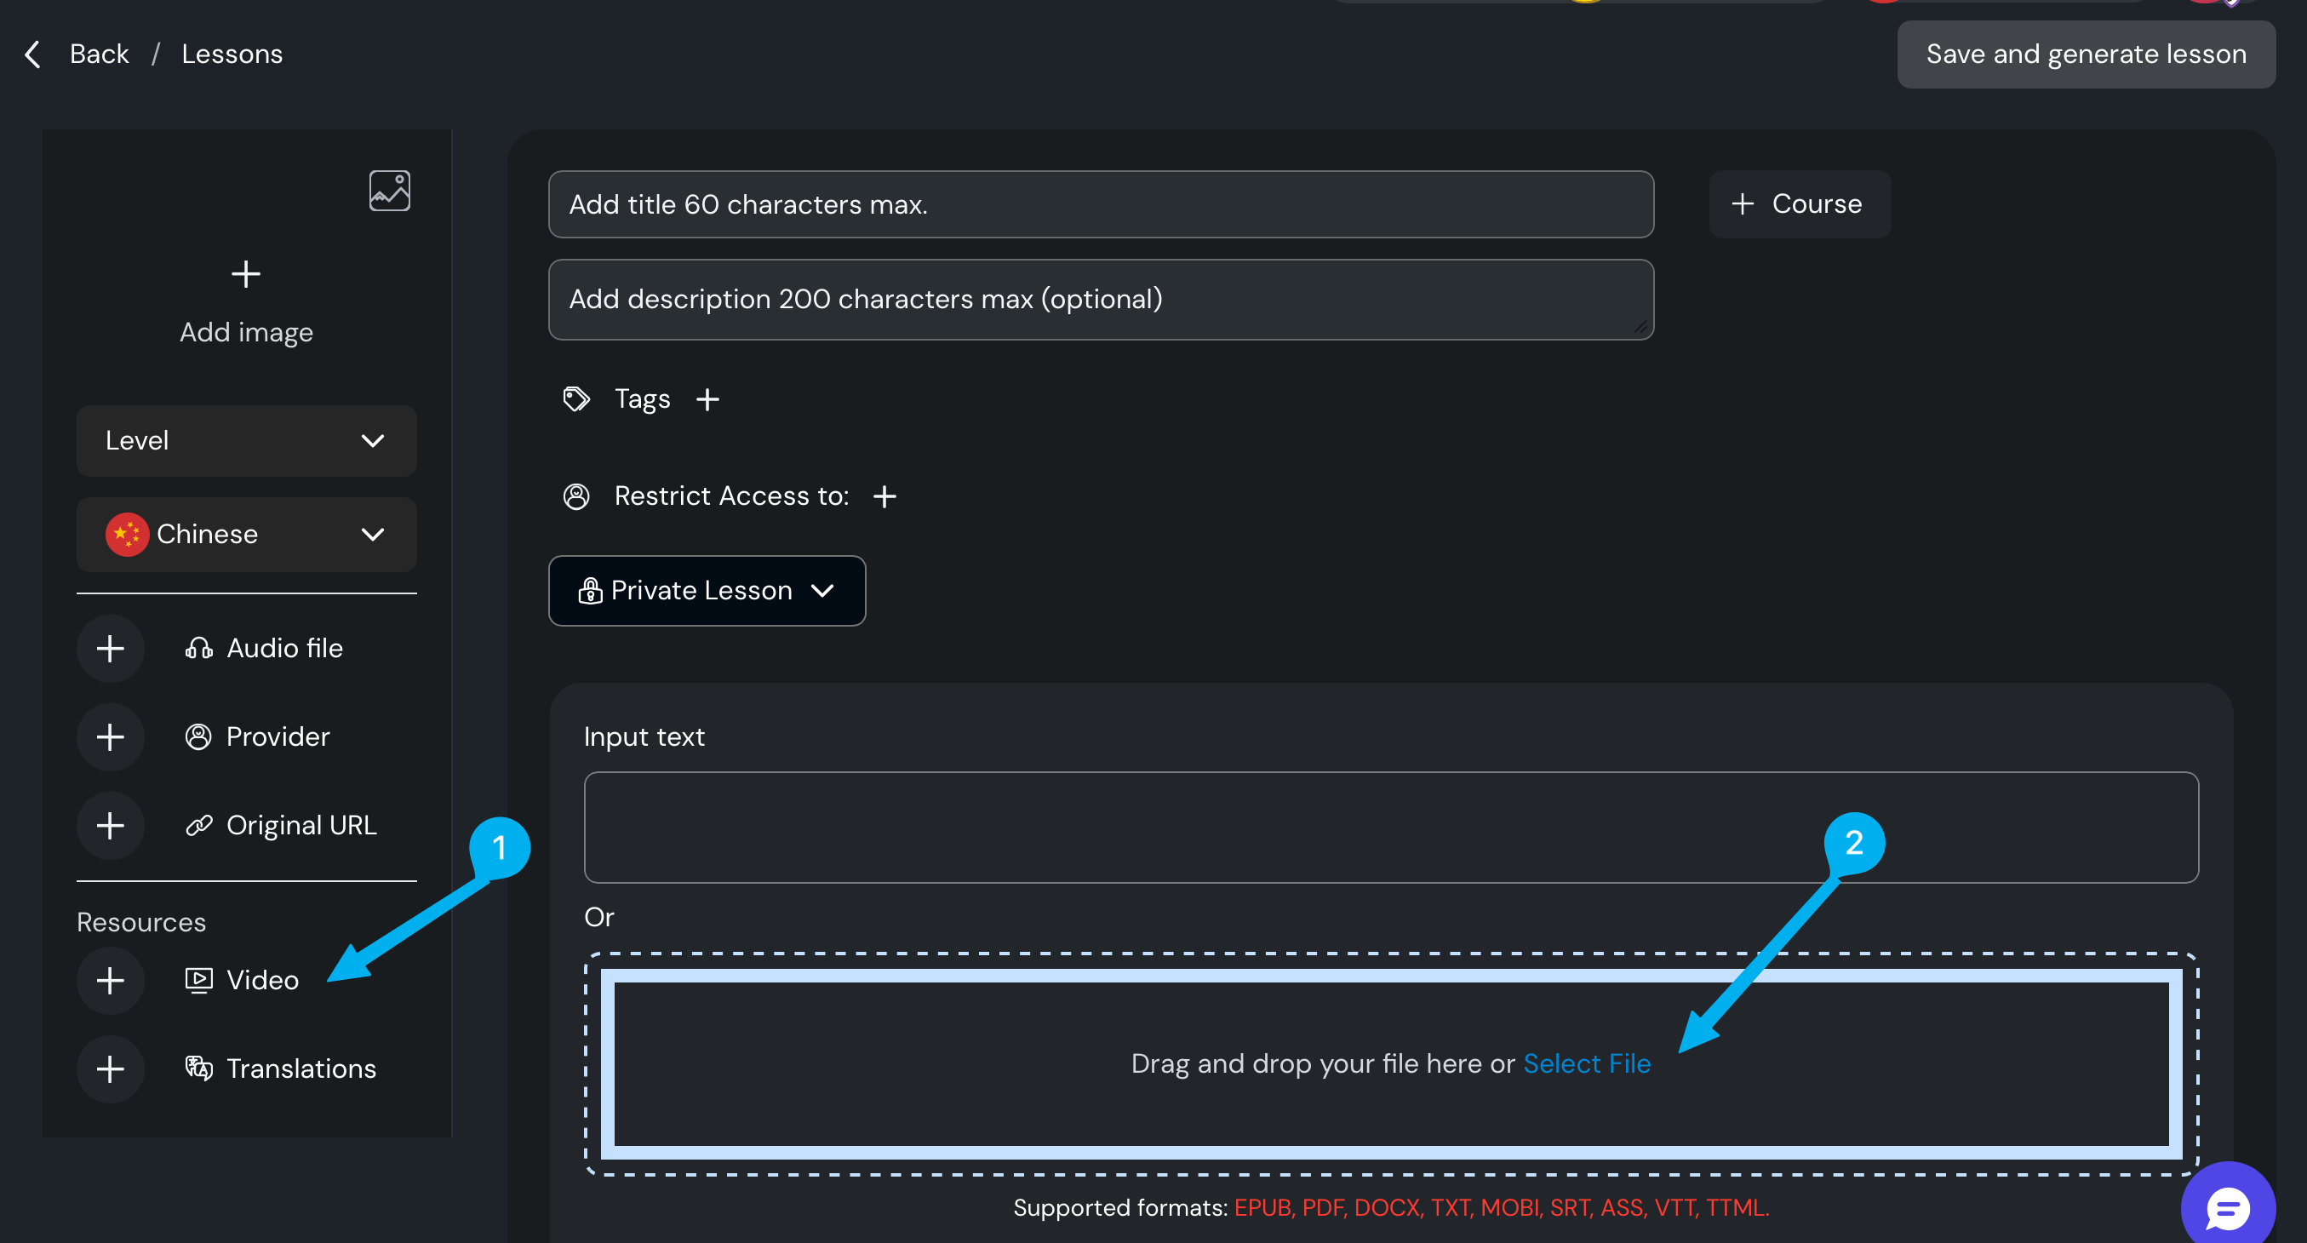Add an Original URL with plus icon

pos(110,826)
